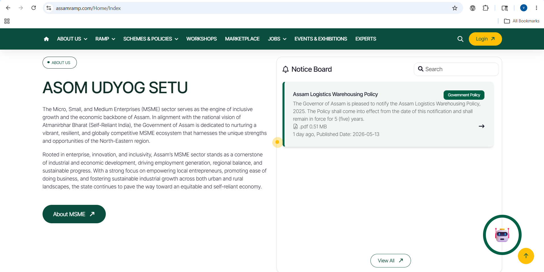Image resolution: width=544 pixels, height=272 pixels.
Task: Go to MARKETPLACE page
Action: (x=242, y=39)
